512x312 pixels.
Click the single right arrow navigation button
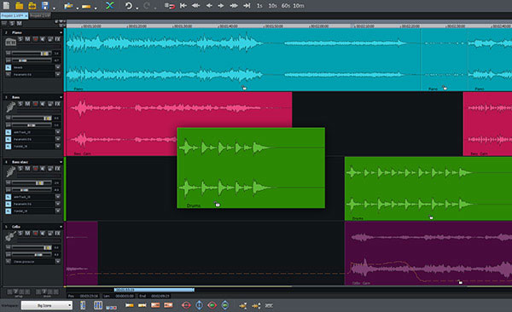point(221,6)
